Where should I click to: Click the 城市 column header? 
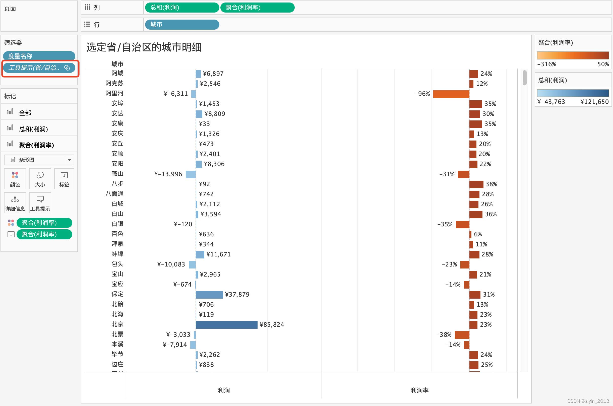(x=117, y=64)
